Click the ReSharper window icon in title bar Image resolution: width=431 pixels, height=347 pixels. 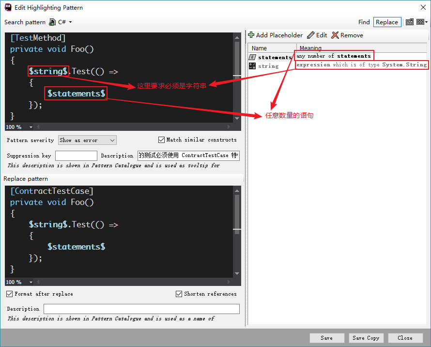pyautogui.click(x=8, y=7)
